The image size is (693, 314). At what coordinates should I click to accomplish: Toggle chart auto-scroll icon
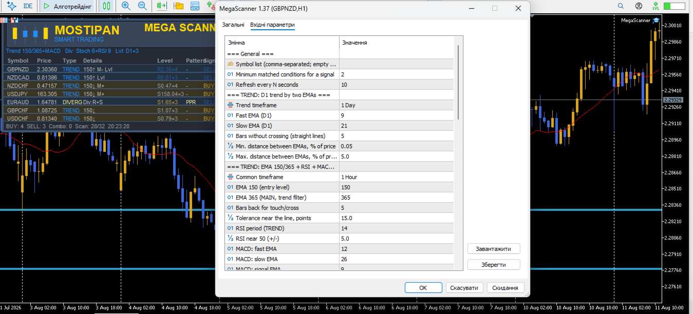click(162, 6)
